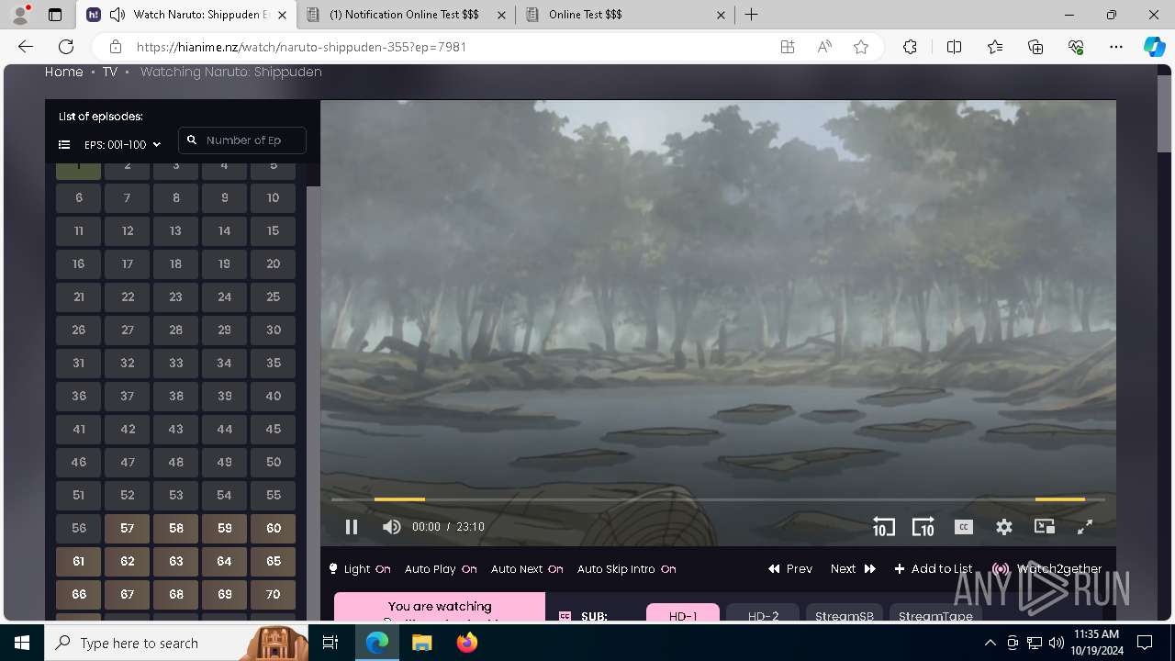1175x661 pixels.
Task: Open Edge Collections panel
Action: (1035, 47)
